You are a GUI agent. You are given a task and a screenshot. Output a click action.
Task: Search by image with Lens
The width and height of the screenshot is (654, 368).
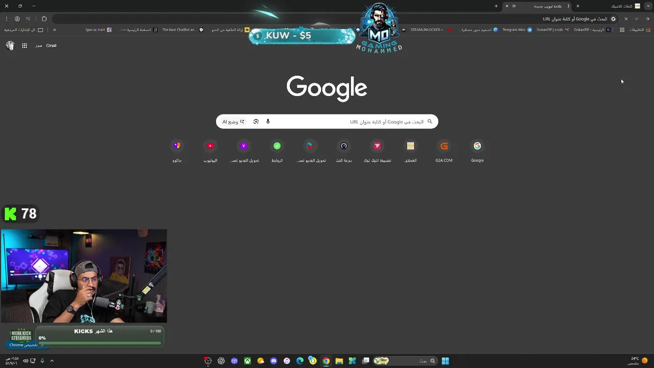pos(256,122)
